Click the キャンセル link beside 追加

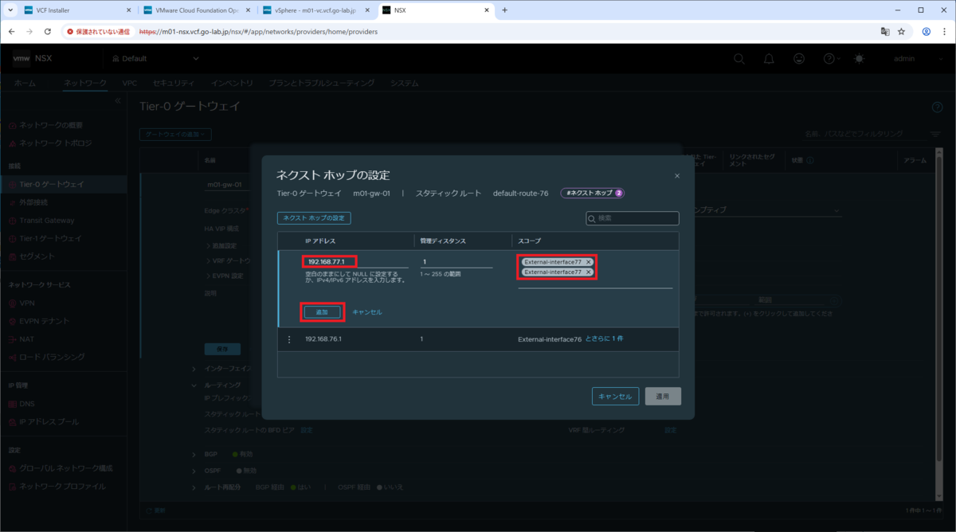(367, 312)
